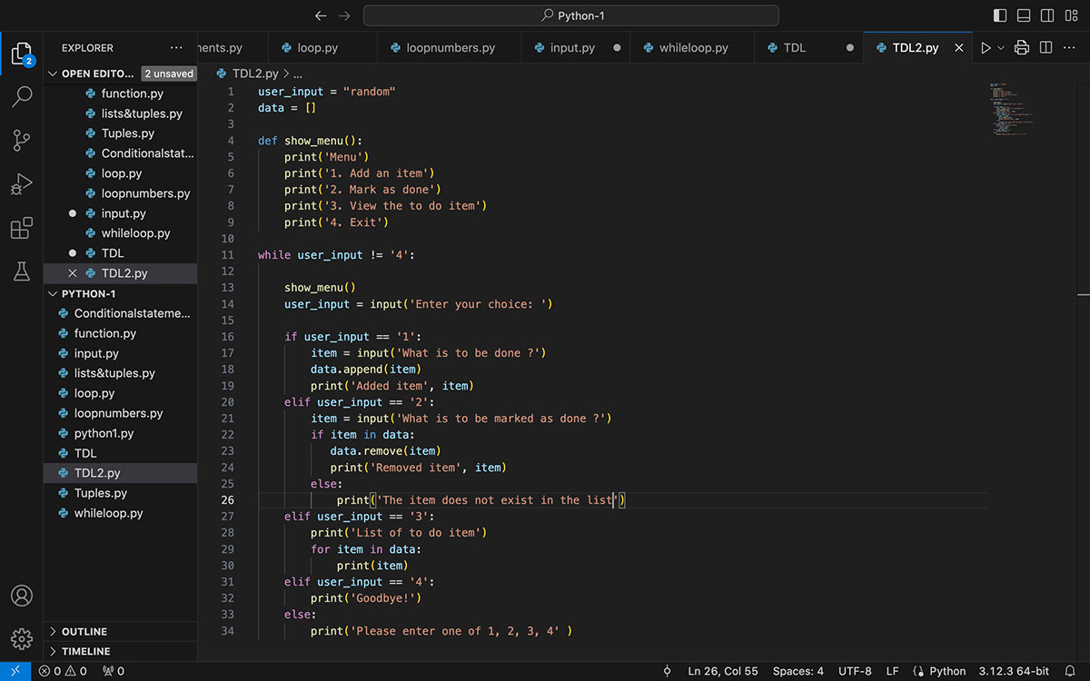The image size is (1090, 681).
Task: Open the run options dropdown arrow
Action: click(1001, 47)
